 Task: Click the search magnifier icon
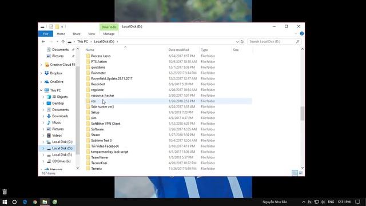298,42
